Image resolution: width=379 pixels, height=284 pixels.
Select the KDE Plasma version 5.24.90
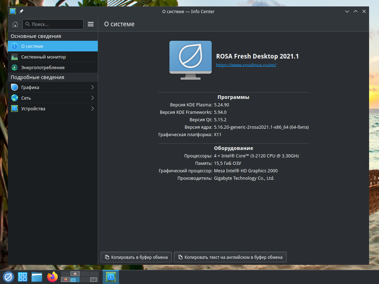221,105
